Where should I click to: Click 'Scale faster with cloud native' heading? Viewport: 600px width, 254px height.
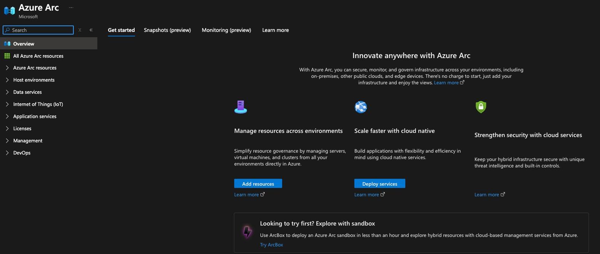pyautogui.click(x=395, y=131)
